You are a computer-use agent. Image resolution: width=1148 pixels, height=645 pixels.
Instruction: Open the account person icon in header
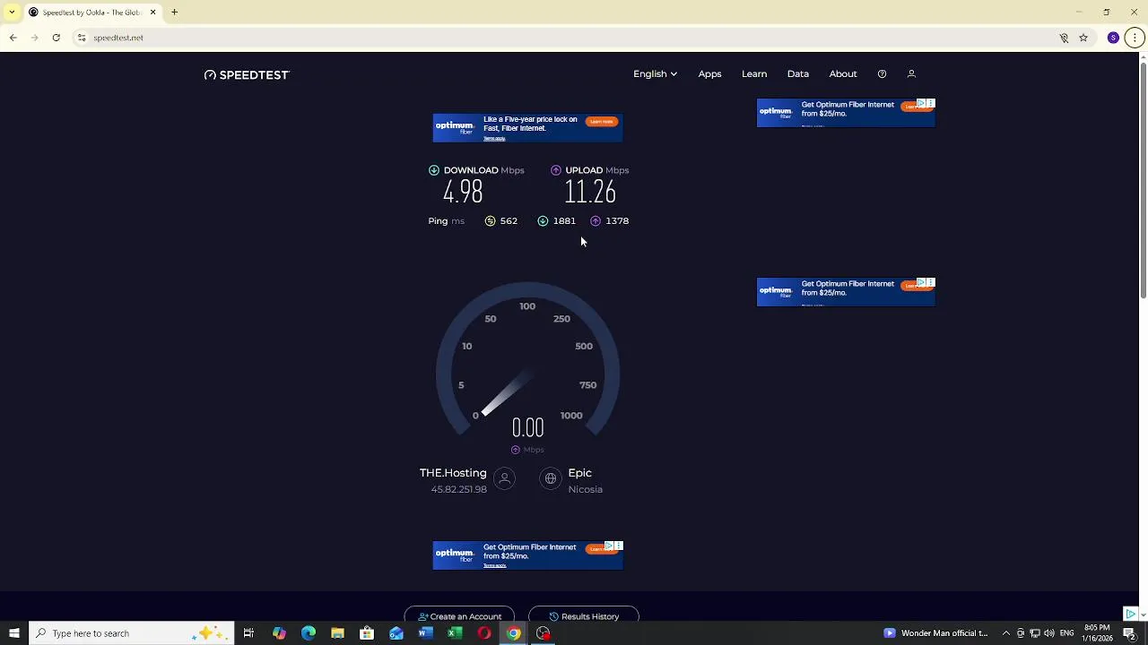tap(911, 74)
